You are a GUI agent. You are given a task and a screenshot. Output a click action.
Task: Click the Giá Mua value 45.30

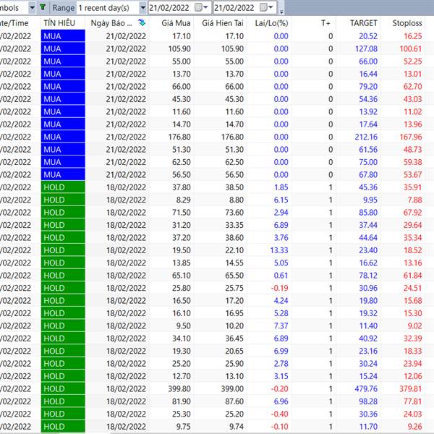click(x=182, y=99)
